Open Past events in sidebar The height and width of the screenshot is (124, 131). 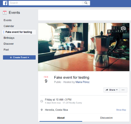point(6,50)
